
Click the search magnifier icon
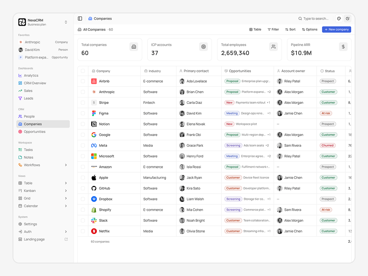point(300,18)
